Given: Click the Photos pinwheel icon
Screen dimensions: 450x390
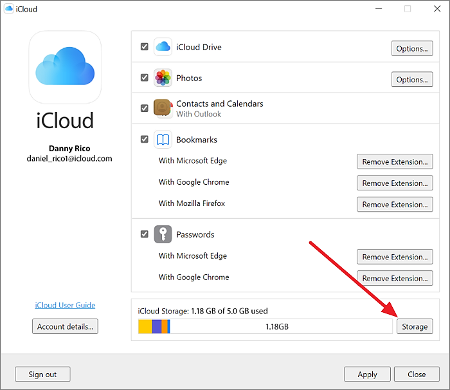Looking at the screenshot, I should tap(163, 78).
